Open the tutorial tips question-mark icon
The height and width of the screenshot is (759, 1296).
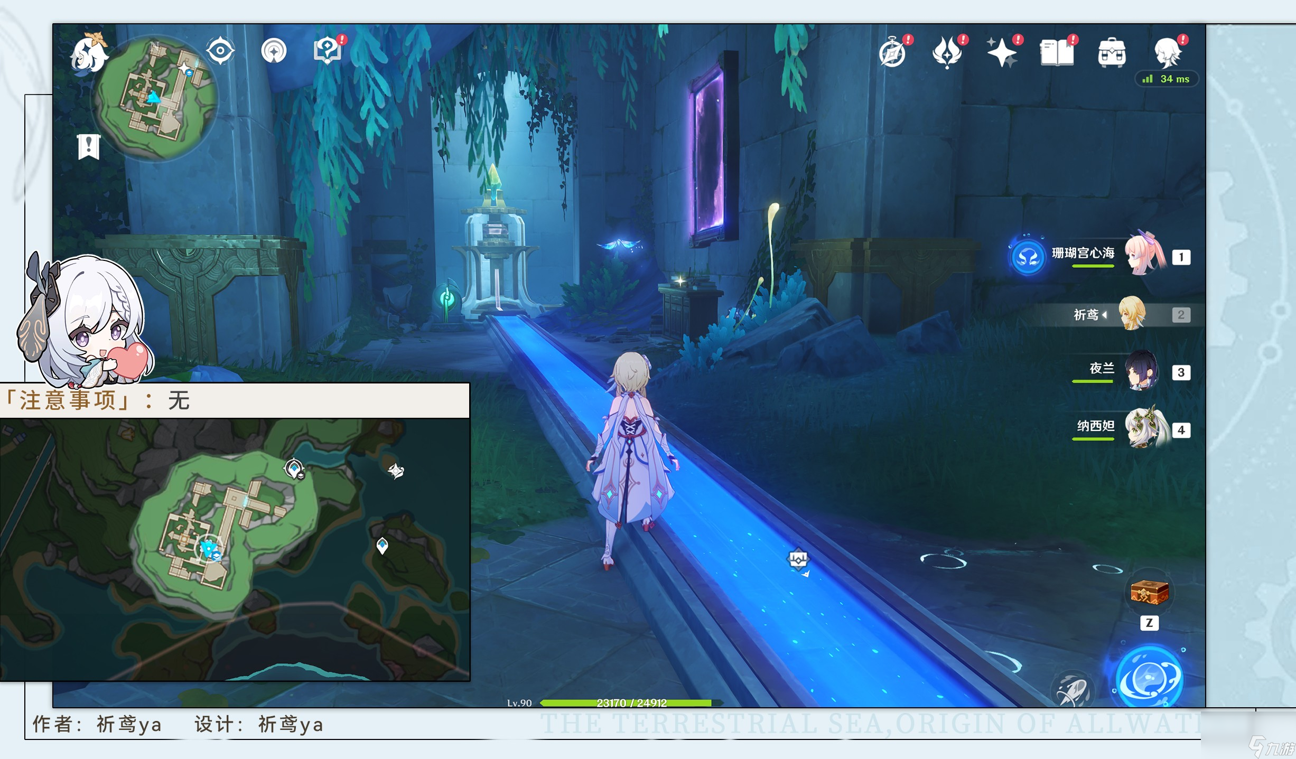(x=329, y=50)
